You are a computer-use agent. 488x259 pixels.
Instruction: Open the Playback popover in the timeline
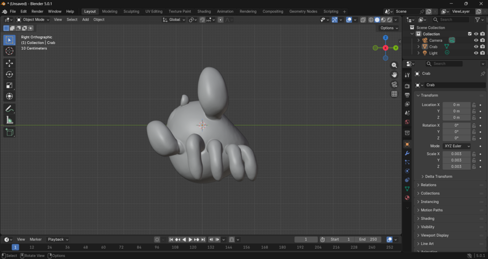click(x=58, y=239)
